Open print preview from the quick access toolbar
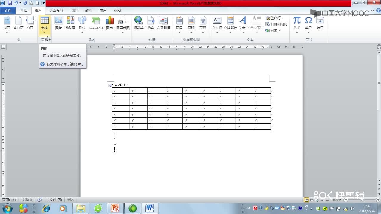Image resolution: width=381 pixels, height=214 pixels. tap(31, 3)
